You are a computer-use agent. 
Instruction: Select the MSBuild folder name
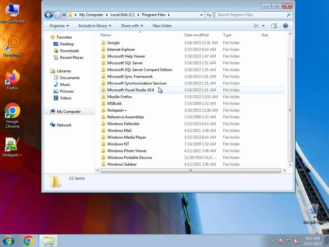point(114,103)
